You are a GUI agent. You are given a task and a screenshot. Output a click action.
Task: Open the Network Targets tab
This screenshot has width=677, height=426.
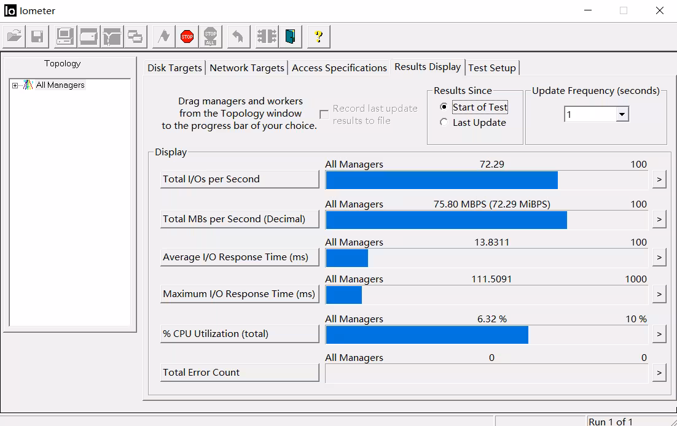[x=247, y=68]
